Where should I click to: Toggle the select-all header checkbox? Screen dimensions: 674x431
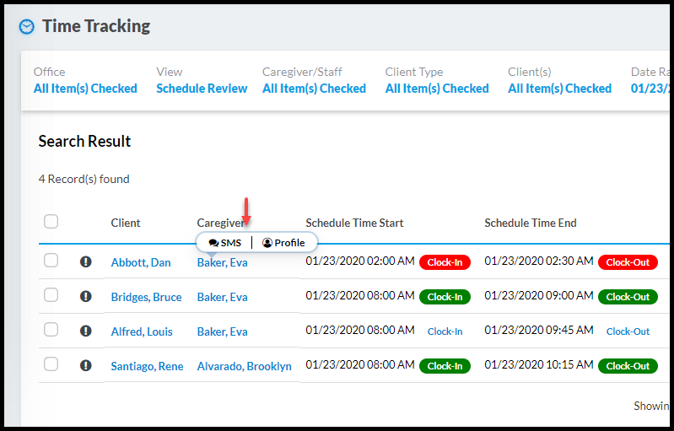(x=51, y=222)
